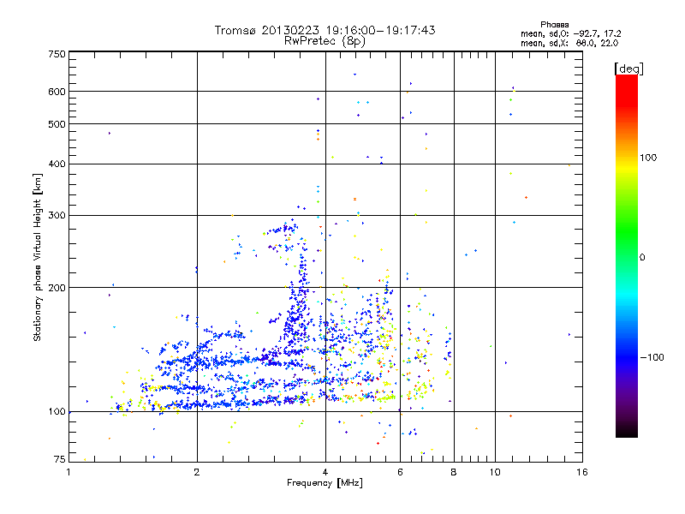Click the x-axis '4' frequency label

click(325, 472)
